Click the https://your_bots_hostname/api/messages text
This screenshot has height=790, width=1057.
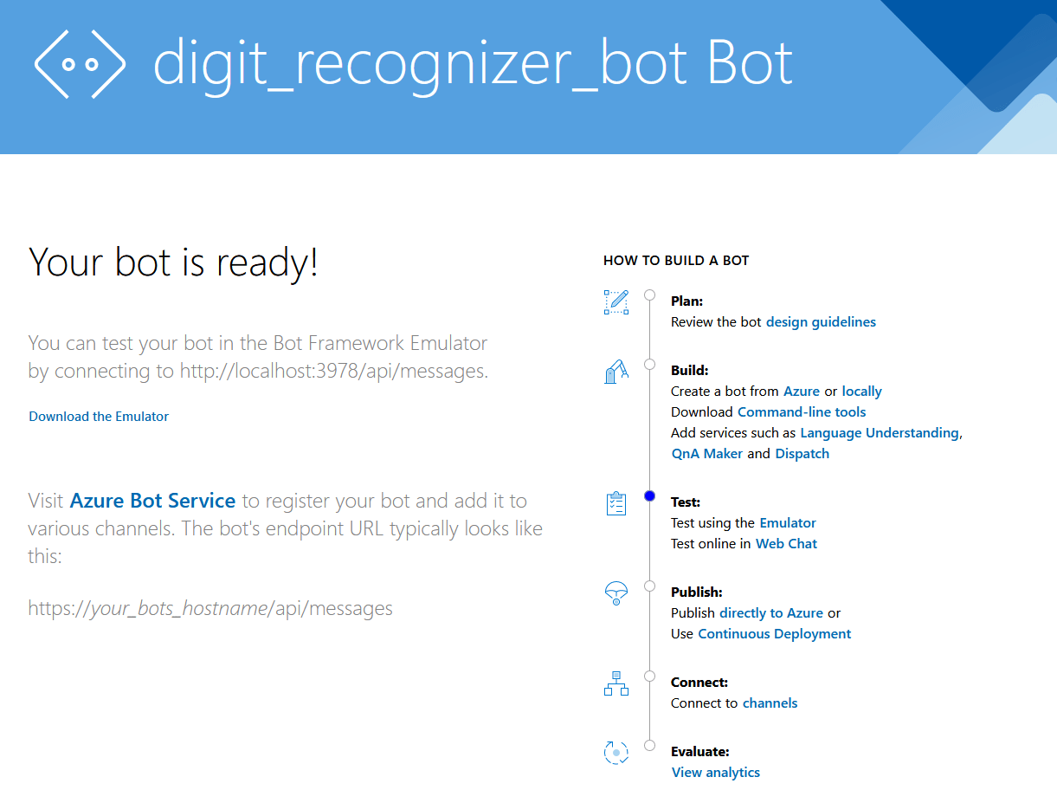tap(210, 608)
